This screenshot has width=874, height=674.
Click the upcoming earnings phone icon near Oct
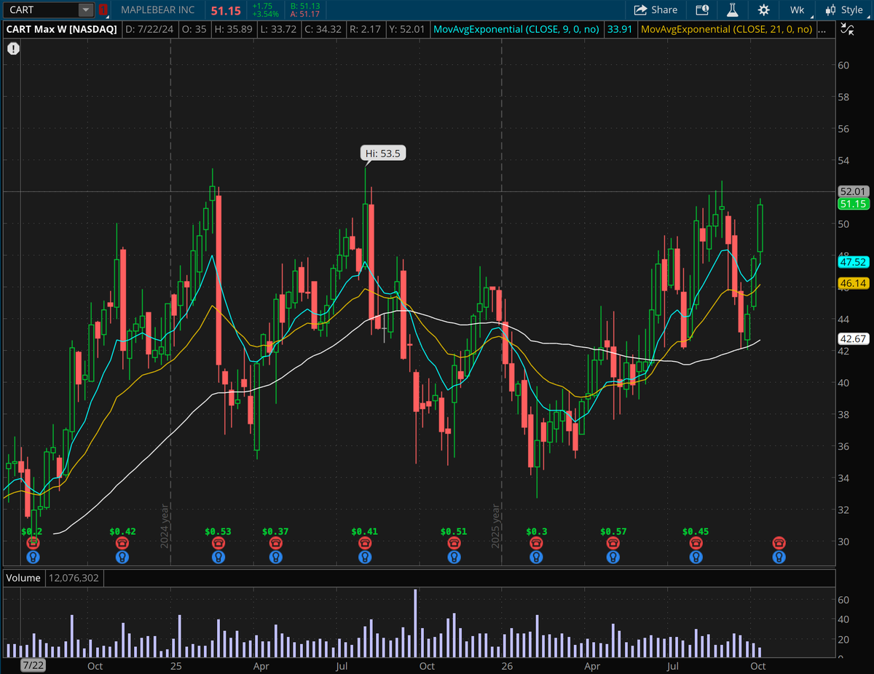779,543
